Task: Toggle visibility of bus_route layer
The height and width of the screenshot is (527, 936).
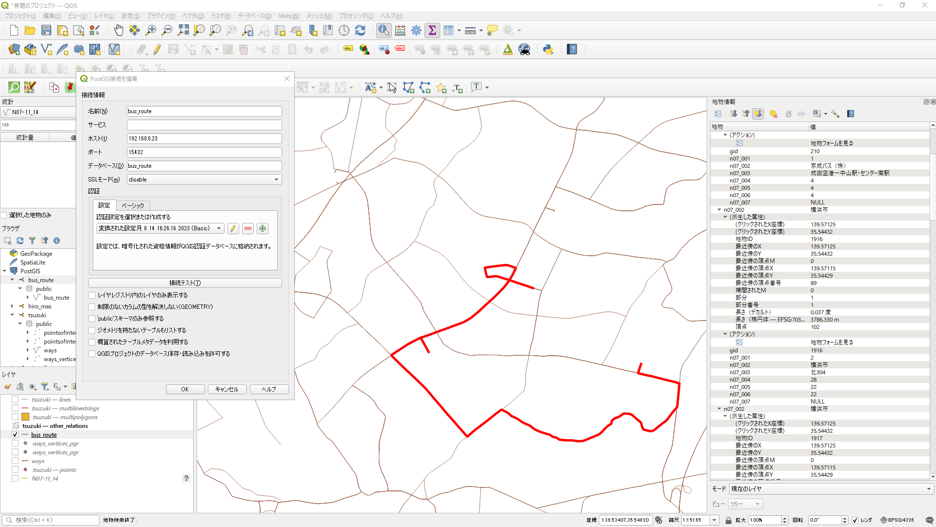Action: tap(15, 435)
